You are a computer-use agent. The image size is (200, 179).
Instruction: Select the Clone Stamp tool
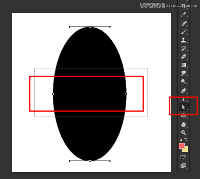coord(183,40)
